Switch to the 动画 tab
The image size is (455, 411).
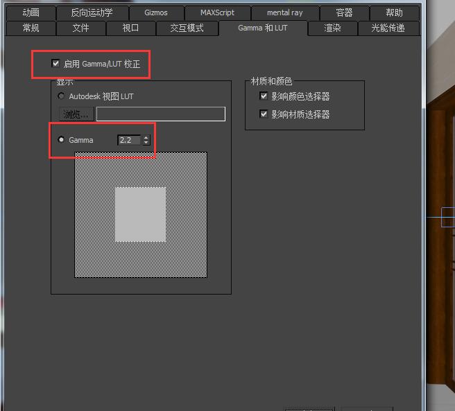click(31, 12)
